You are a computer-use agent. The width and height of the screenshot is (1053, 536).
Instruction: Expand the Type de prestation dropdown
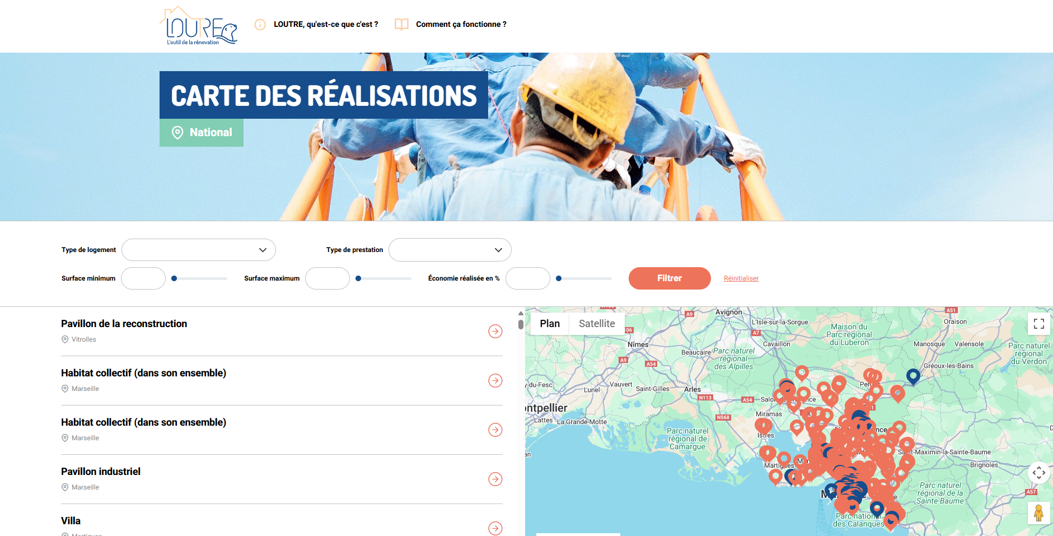[x=450, y=250]
